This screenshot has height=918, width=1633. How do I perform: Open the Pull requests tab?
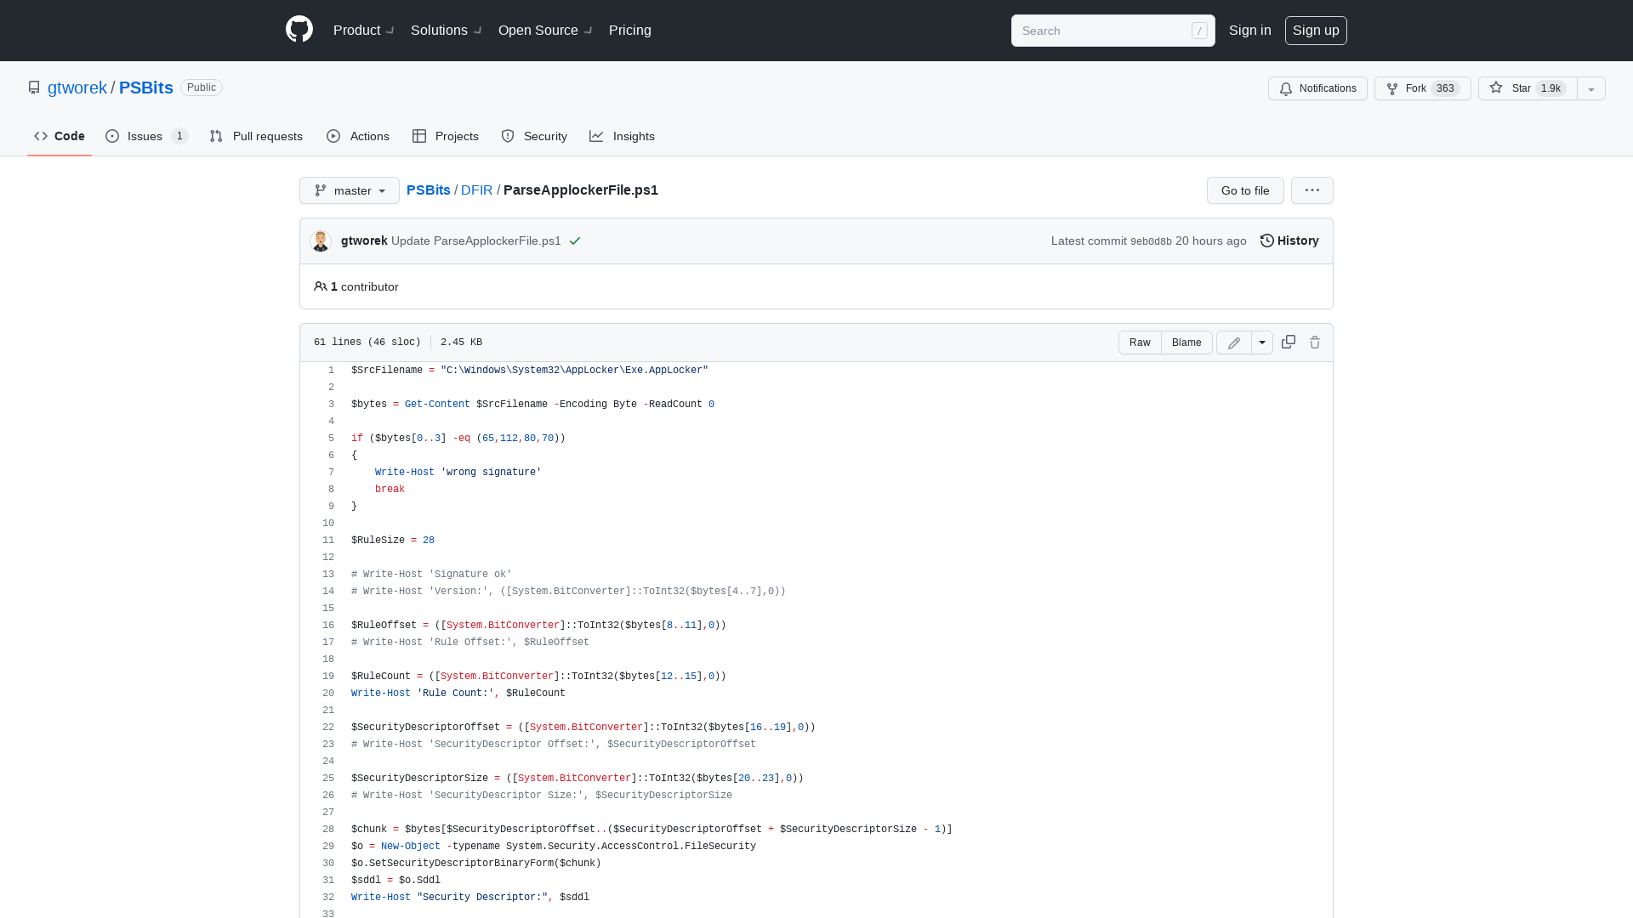point(256,136)
